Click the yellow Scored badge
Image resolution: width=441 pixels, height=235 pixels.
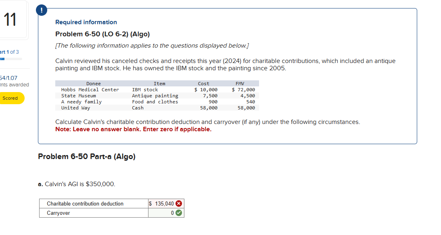coord(12,98)
